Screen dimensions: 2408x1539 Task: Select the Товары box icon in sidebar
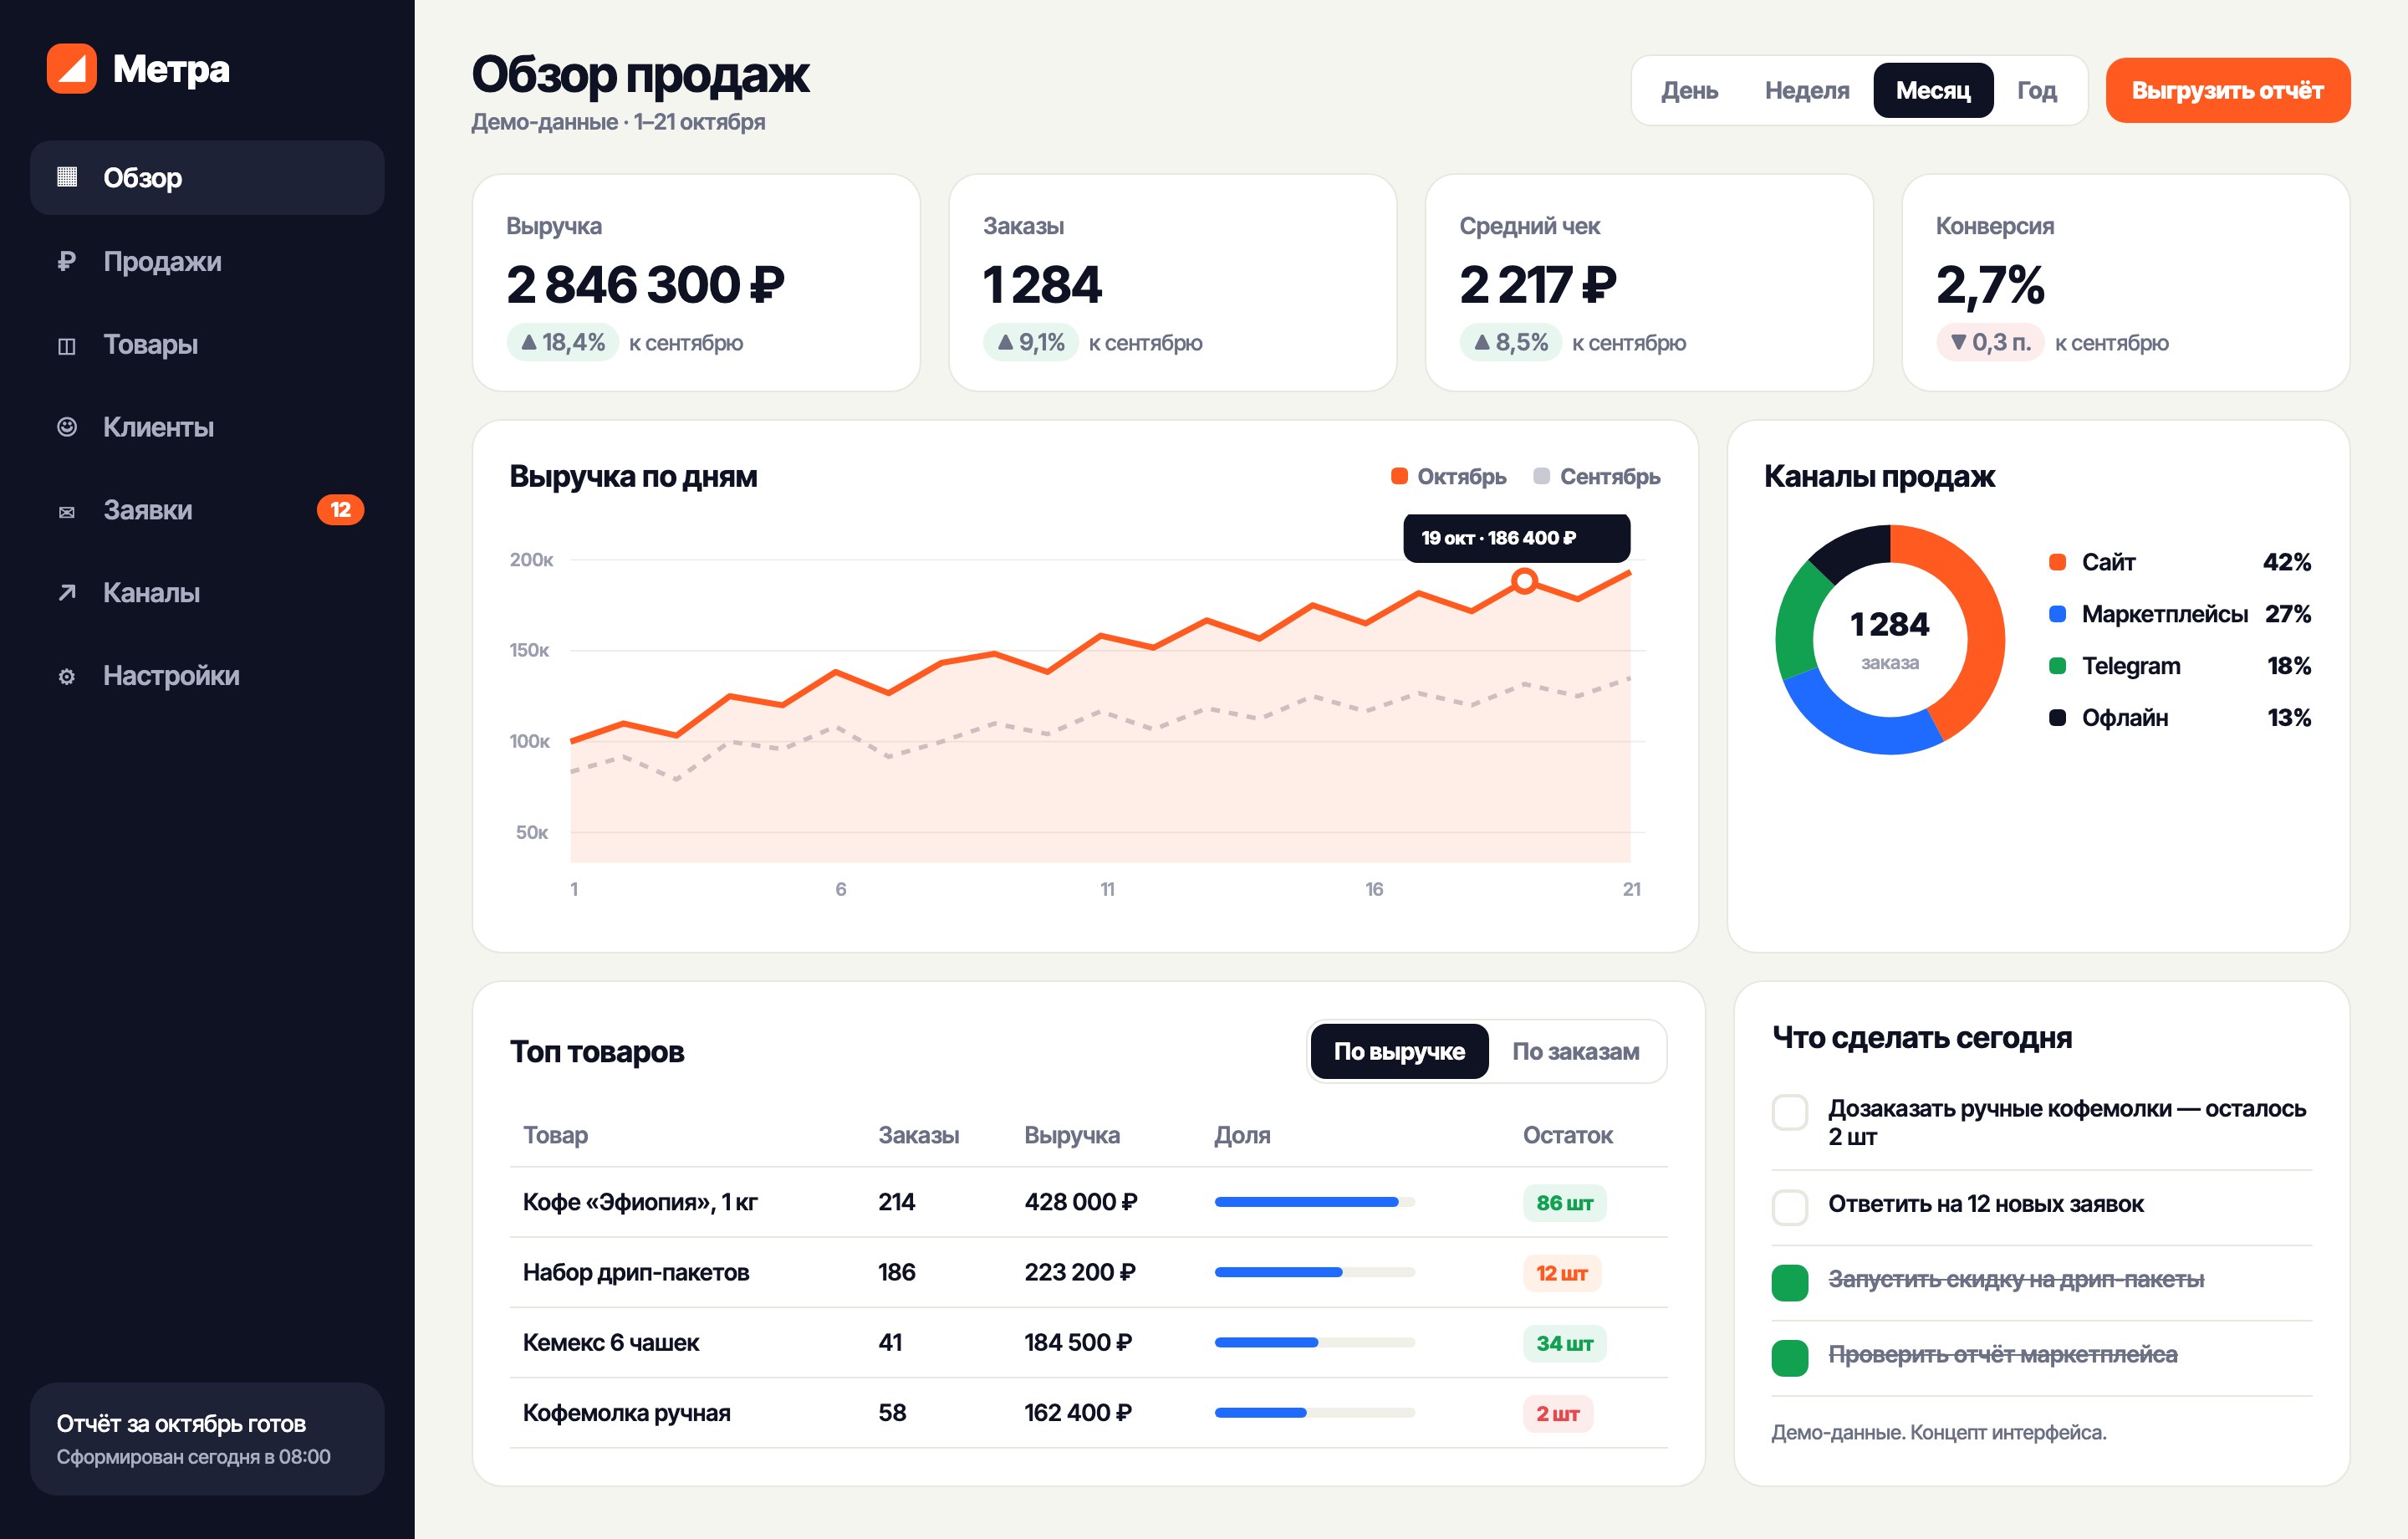coord(67,345)
